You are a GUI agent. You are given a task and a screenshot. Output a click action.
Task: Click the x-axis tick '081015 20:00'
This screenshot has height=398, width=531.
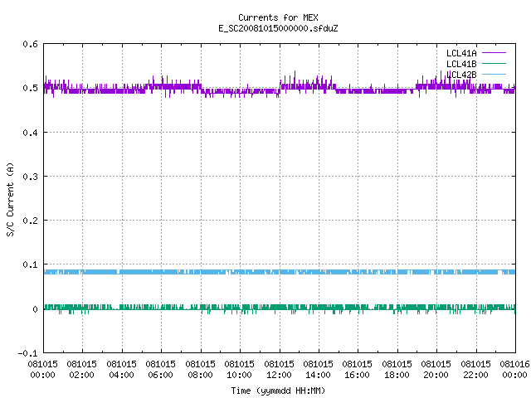[436, 369]
